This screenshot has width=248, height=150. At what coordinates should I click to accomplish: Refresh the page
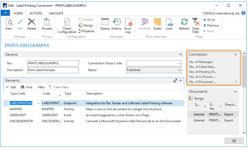point(184,24)
